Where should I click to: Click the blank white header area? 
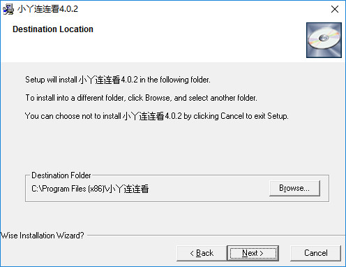click(x=186, y=42)
